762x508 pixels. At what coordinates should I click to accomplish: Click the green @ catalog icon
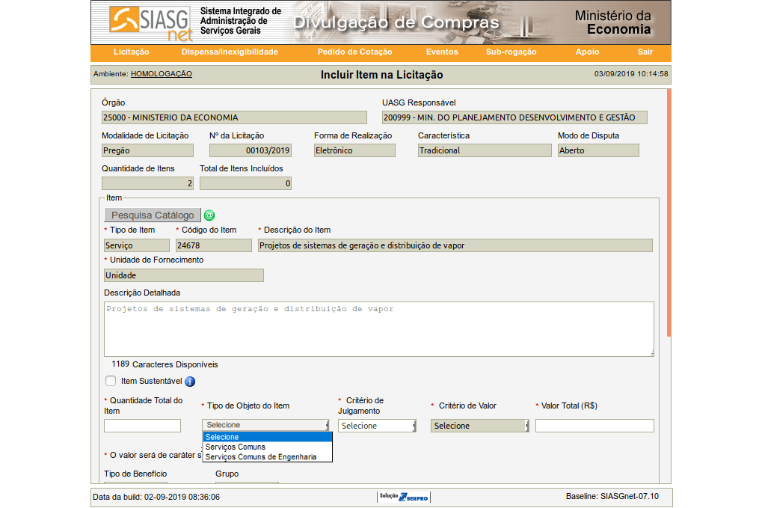[209, 215]
